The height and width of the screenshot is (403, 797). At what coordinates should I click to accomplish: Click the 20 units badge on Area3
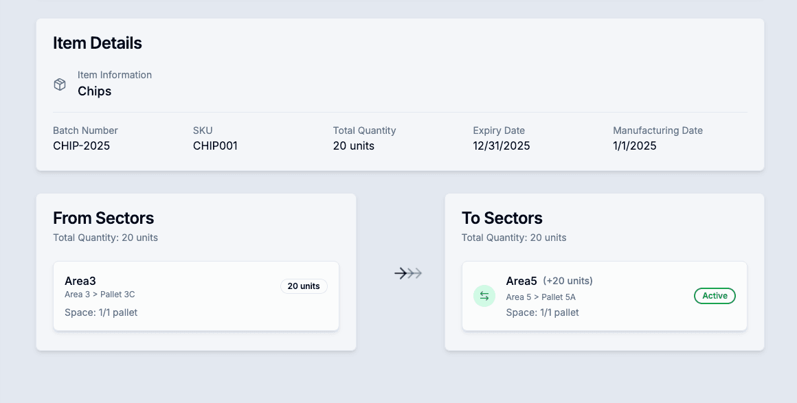pos(304,286)
